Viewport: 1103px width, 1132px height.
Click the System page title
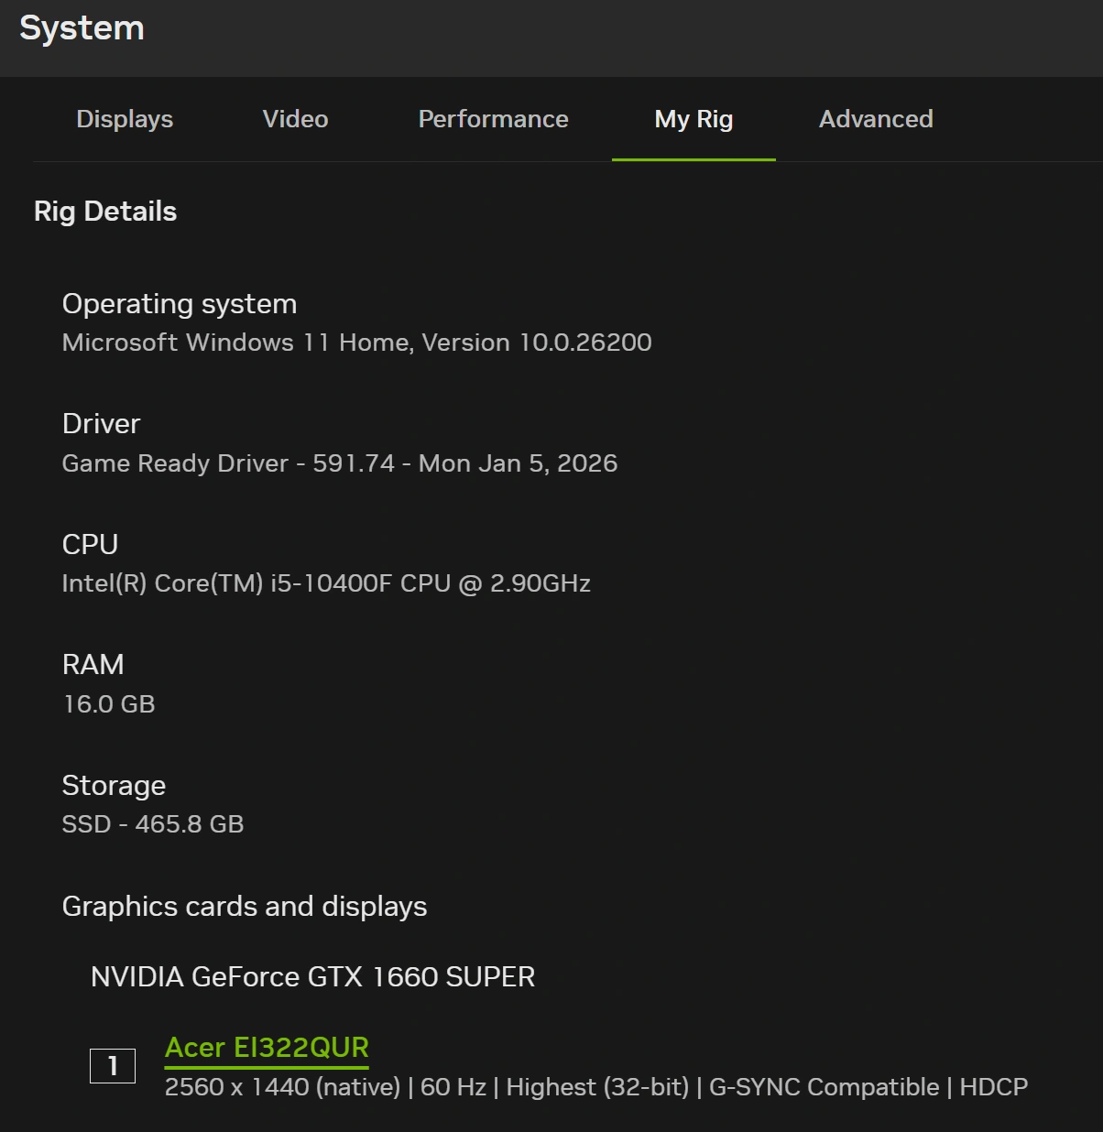pos(82,28)
